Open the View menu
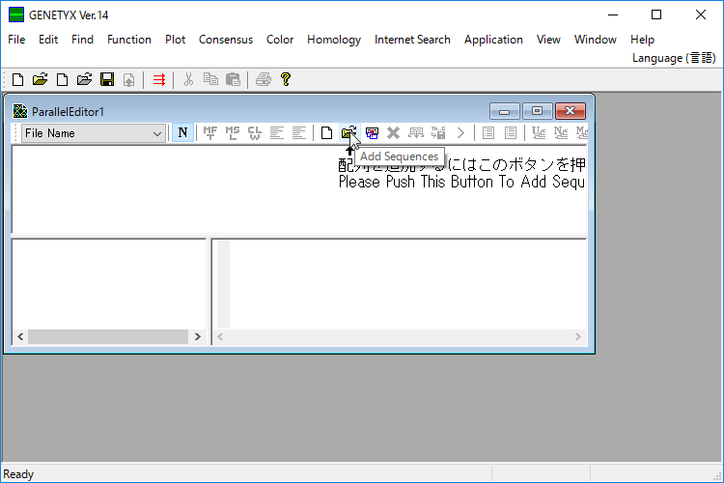The height and width of the screenshot is (483, 724). point(548,40)
